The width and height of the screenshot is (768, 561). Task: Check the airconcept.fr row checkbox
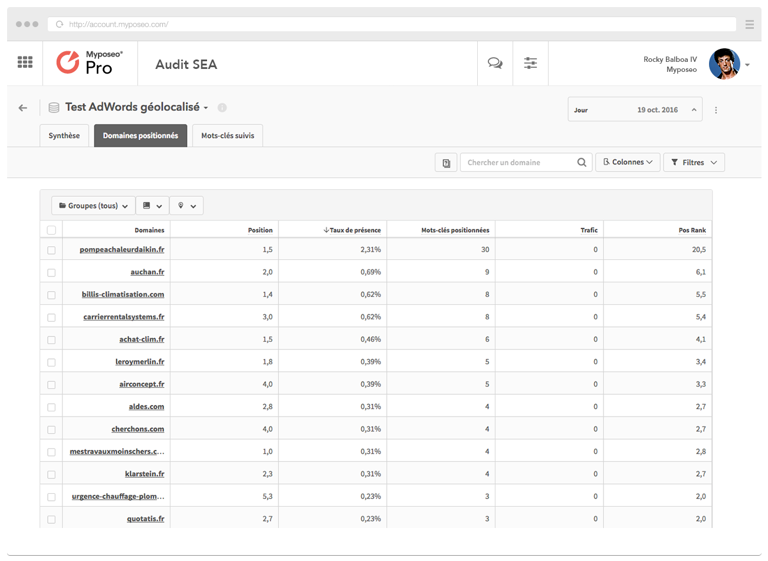51,385
